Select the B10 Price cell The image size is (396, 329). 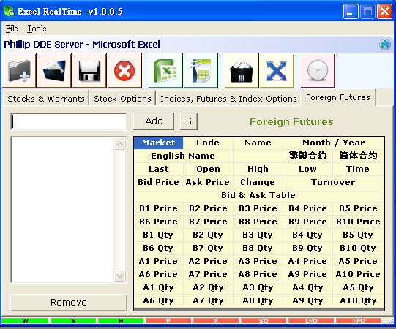[358, 222]
